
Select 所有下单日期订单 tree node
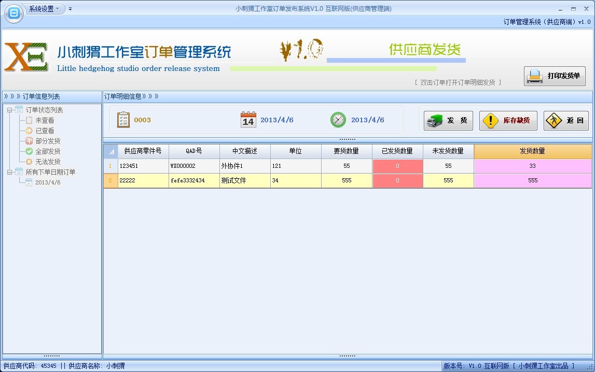click(50, 173)
